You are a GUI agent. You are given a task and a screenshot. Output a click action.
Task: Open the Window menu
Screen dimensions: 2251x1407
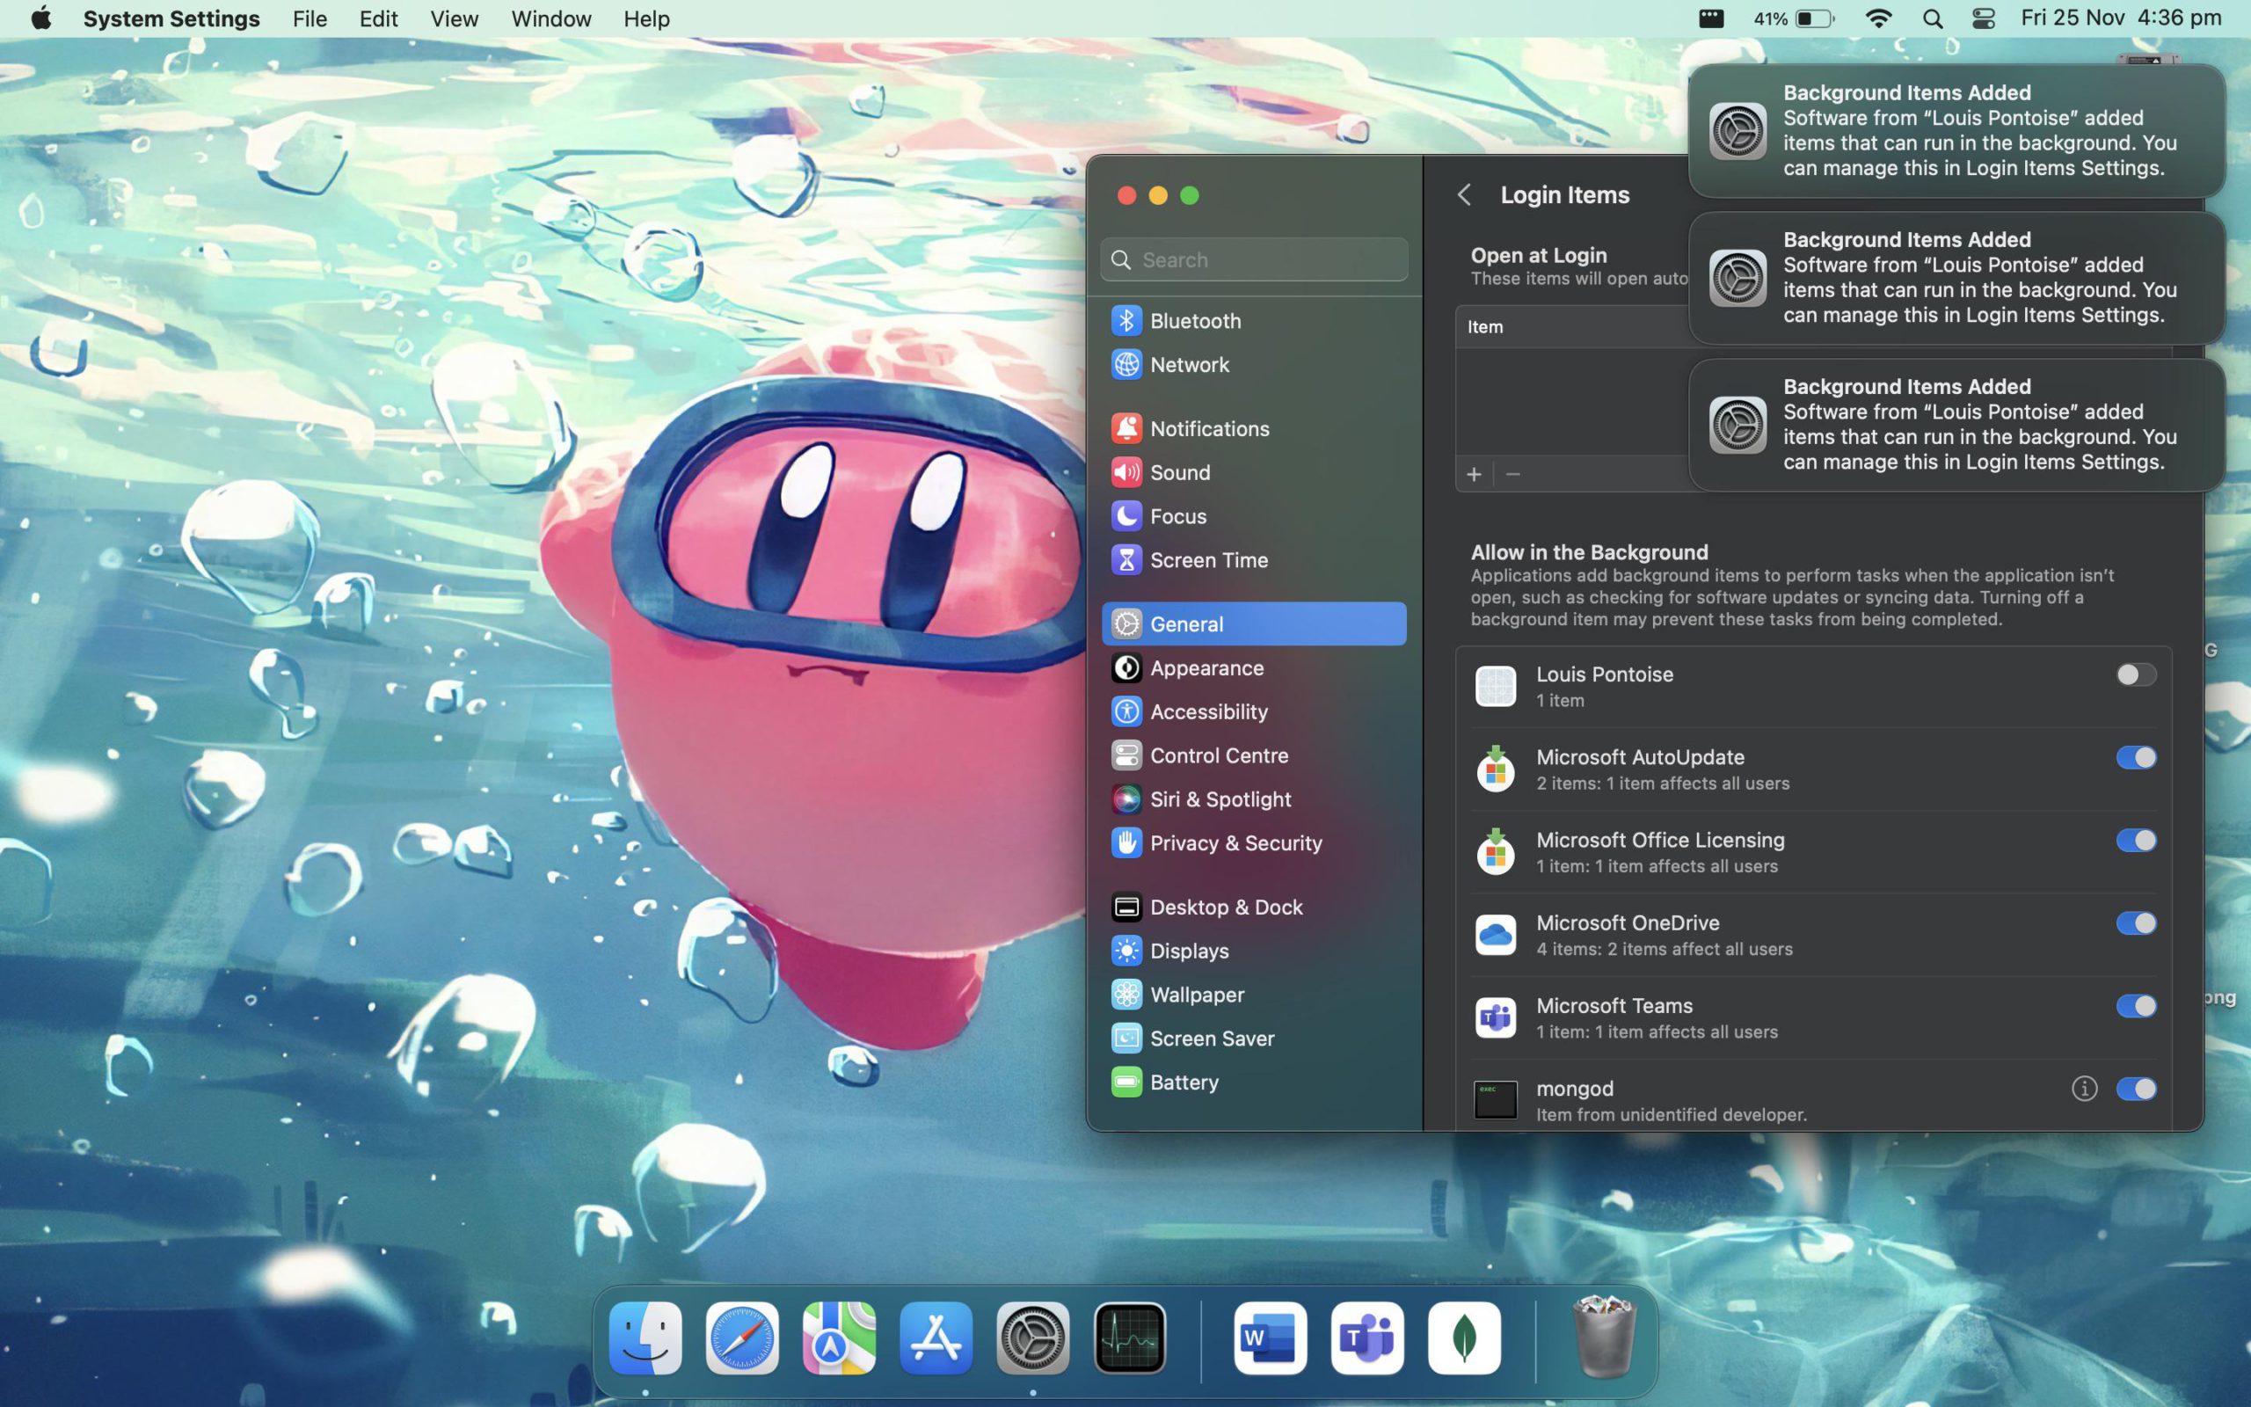click(550, 18)
